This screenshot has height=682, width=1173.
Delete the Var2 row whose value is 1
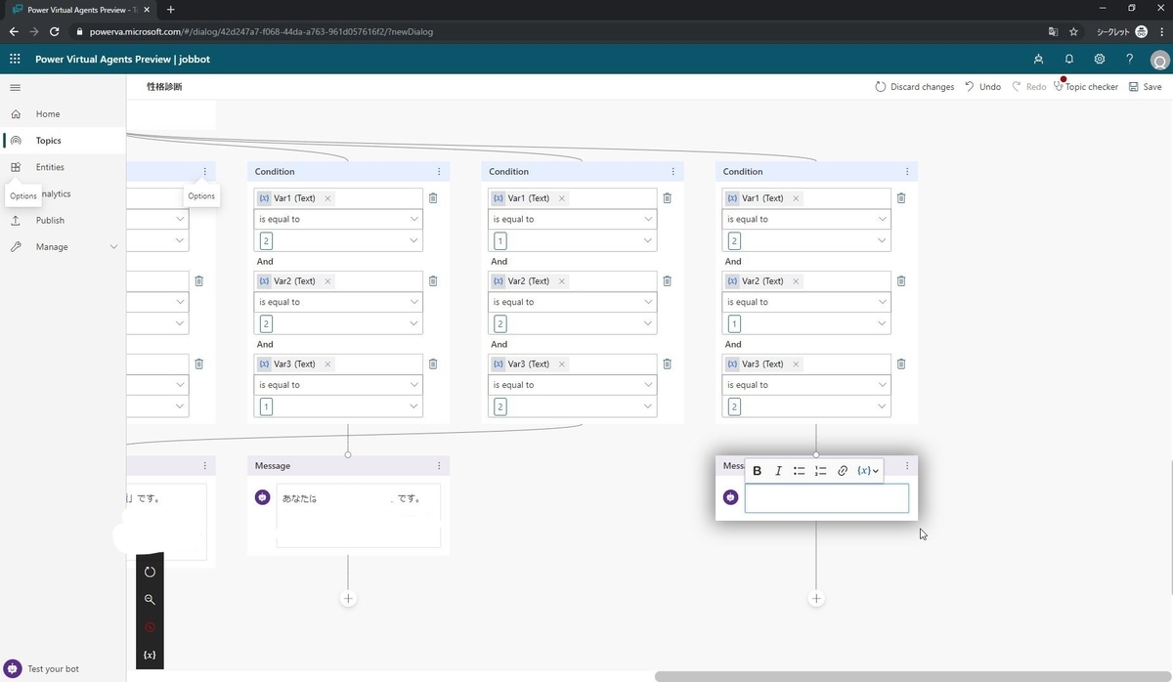[901, 280]
